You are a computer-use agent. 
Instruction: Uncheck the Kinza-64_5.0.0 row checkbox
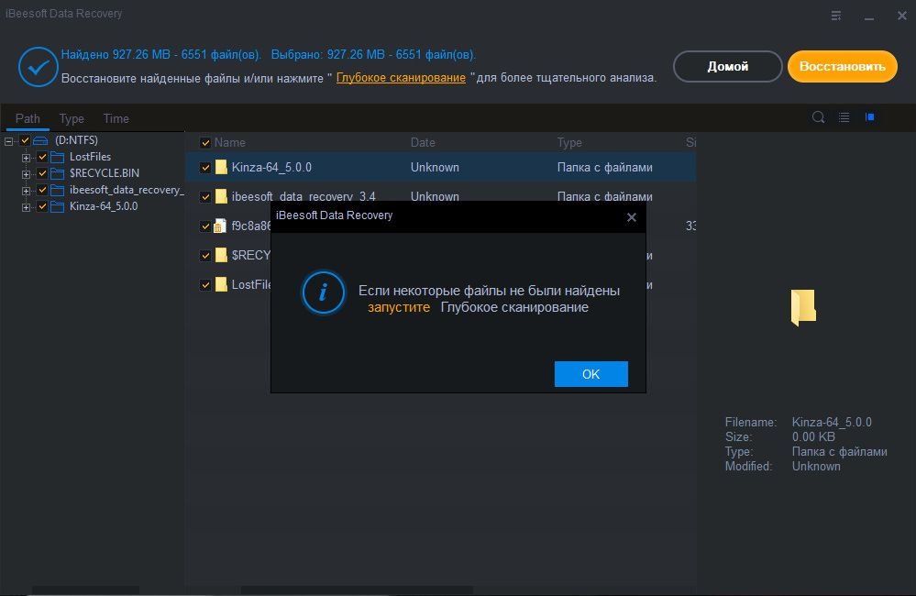click(205, 168)
